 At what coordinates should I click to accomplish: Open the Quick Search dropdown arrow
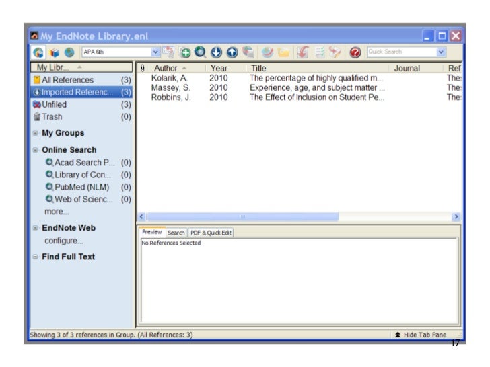pyautogui.click(x=441, y=52)
